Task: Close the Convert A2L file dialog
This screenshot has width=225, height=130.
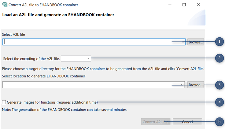Action: (198, 5)
